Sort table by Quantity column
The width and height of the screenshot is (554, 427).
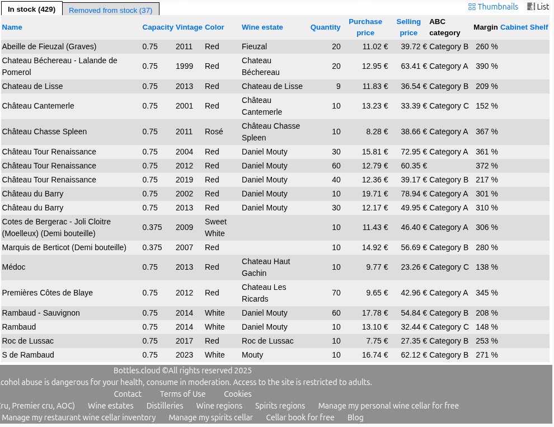tap(325, 27)
